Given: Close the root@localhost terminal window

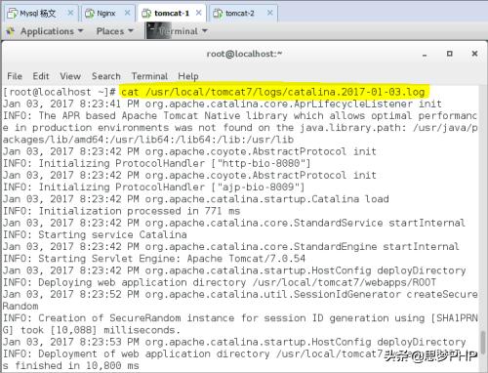Looking at the screenshot, I should (474, 54).
